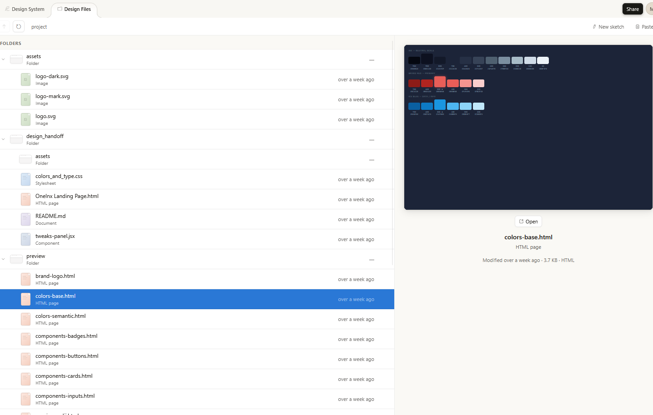Click the lightest white neutral swatch in preview
This screenshot has height=415, width=653.
pos(543,60)
